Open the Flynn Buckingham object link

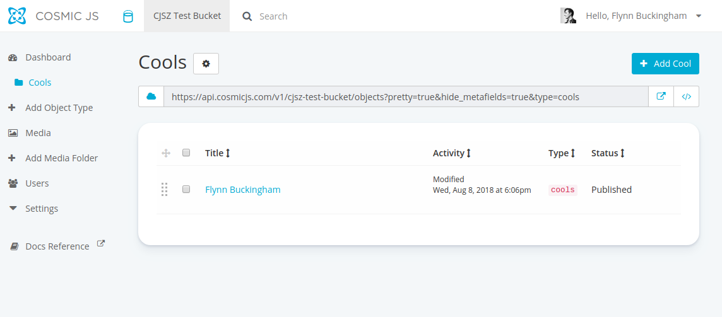242,190
